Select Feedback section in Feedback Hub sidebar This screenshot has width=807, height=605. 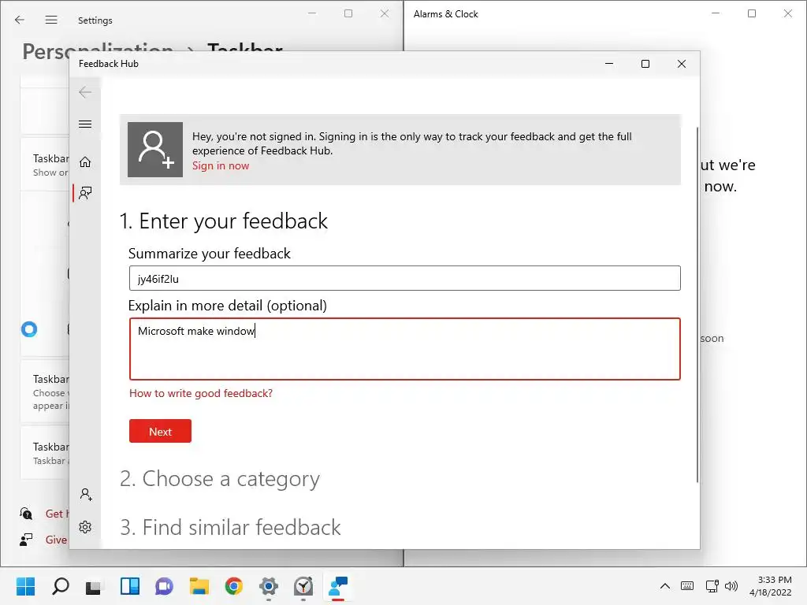[85, 194]
